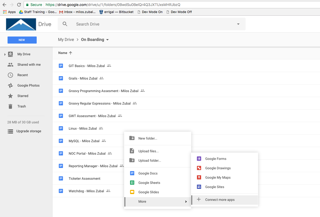320x217 pixels.
Task: Click the Google Sheets icon in menu
Action: pos(132,183)
